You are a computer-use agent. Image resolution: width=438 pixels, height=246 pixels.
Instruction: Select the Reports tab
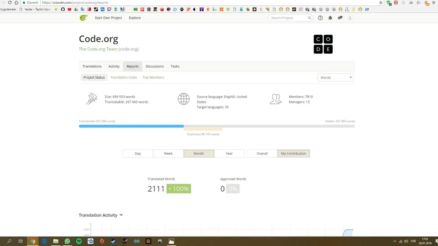pyautogui.click(x=133, y=66)
